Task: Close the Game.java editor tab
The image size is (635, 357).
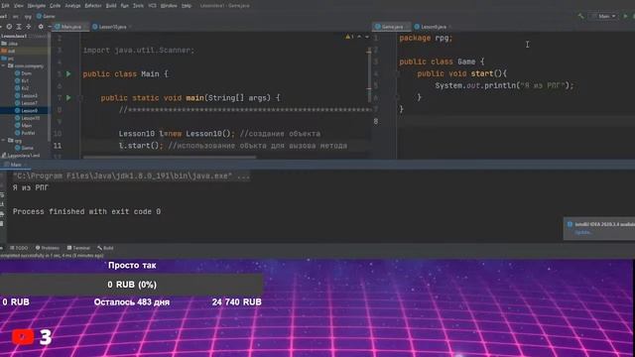Action: click(407, 27)
